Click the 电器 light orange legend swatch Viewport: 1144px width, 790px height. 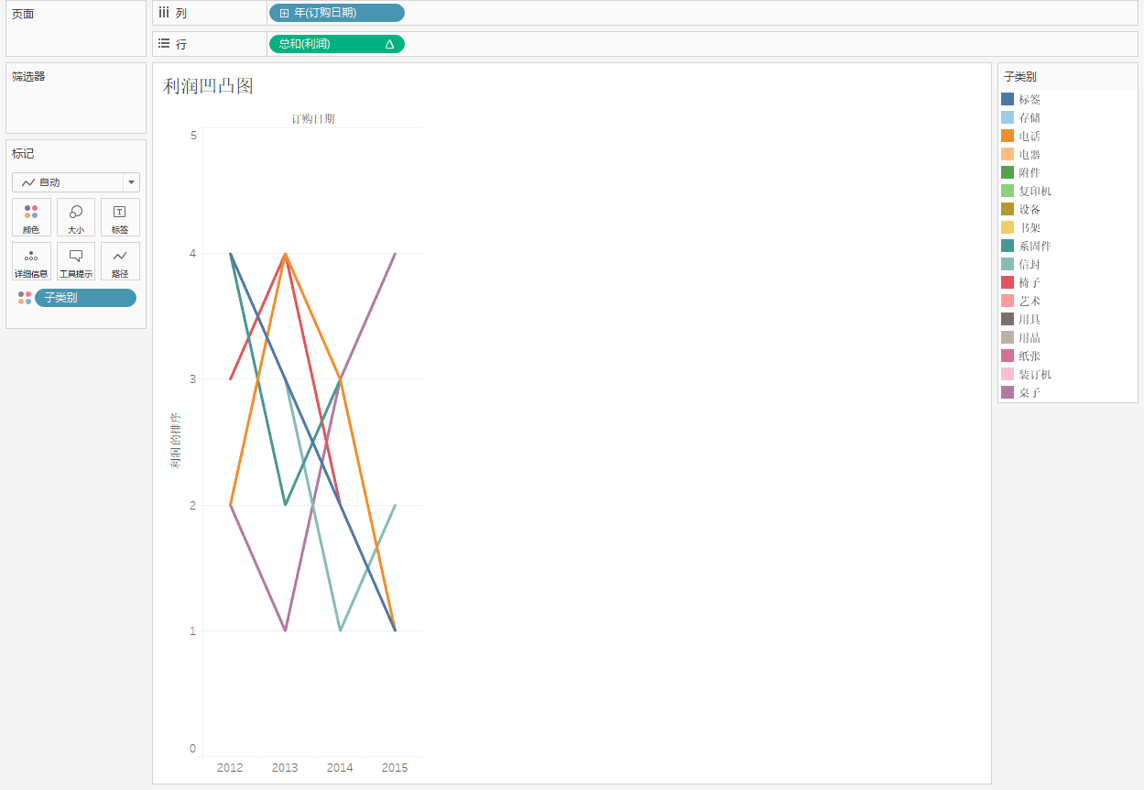click(x=1008, y=154)
